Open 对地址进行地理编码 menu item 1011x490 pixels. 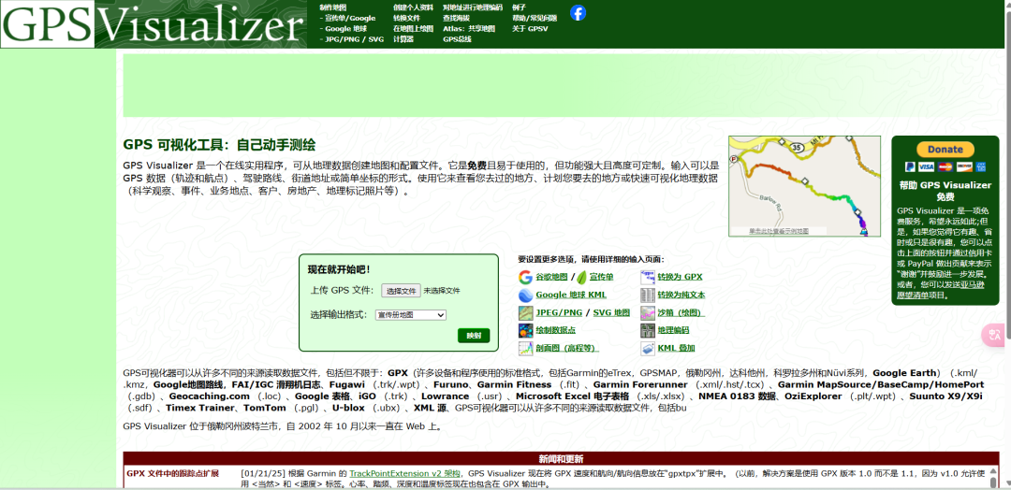[473, 7]
